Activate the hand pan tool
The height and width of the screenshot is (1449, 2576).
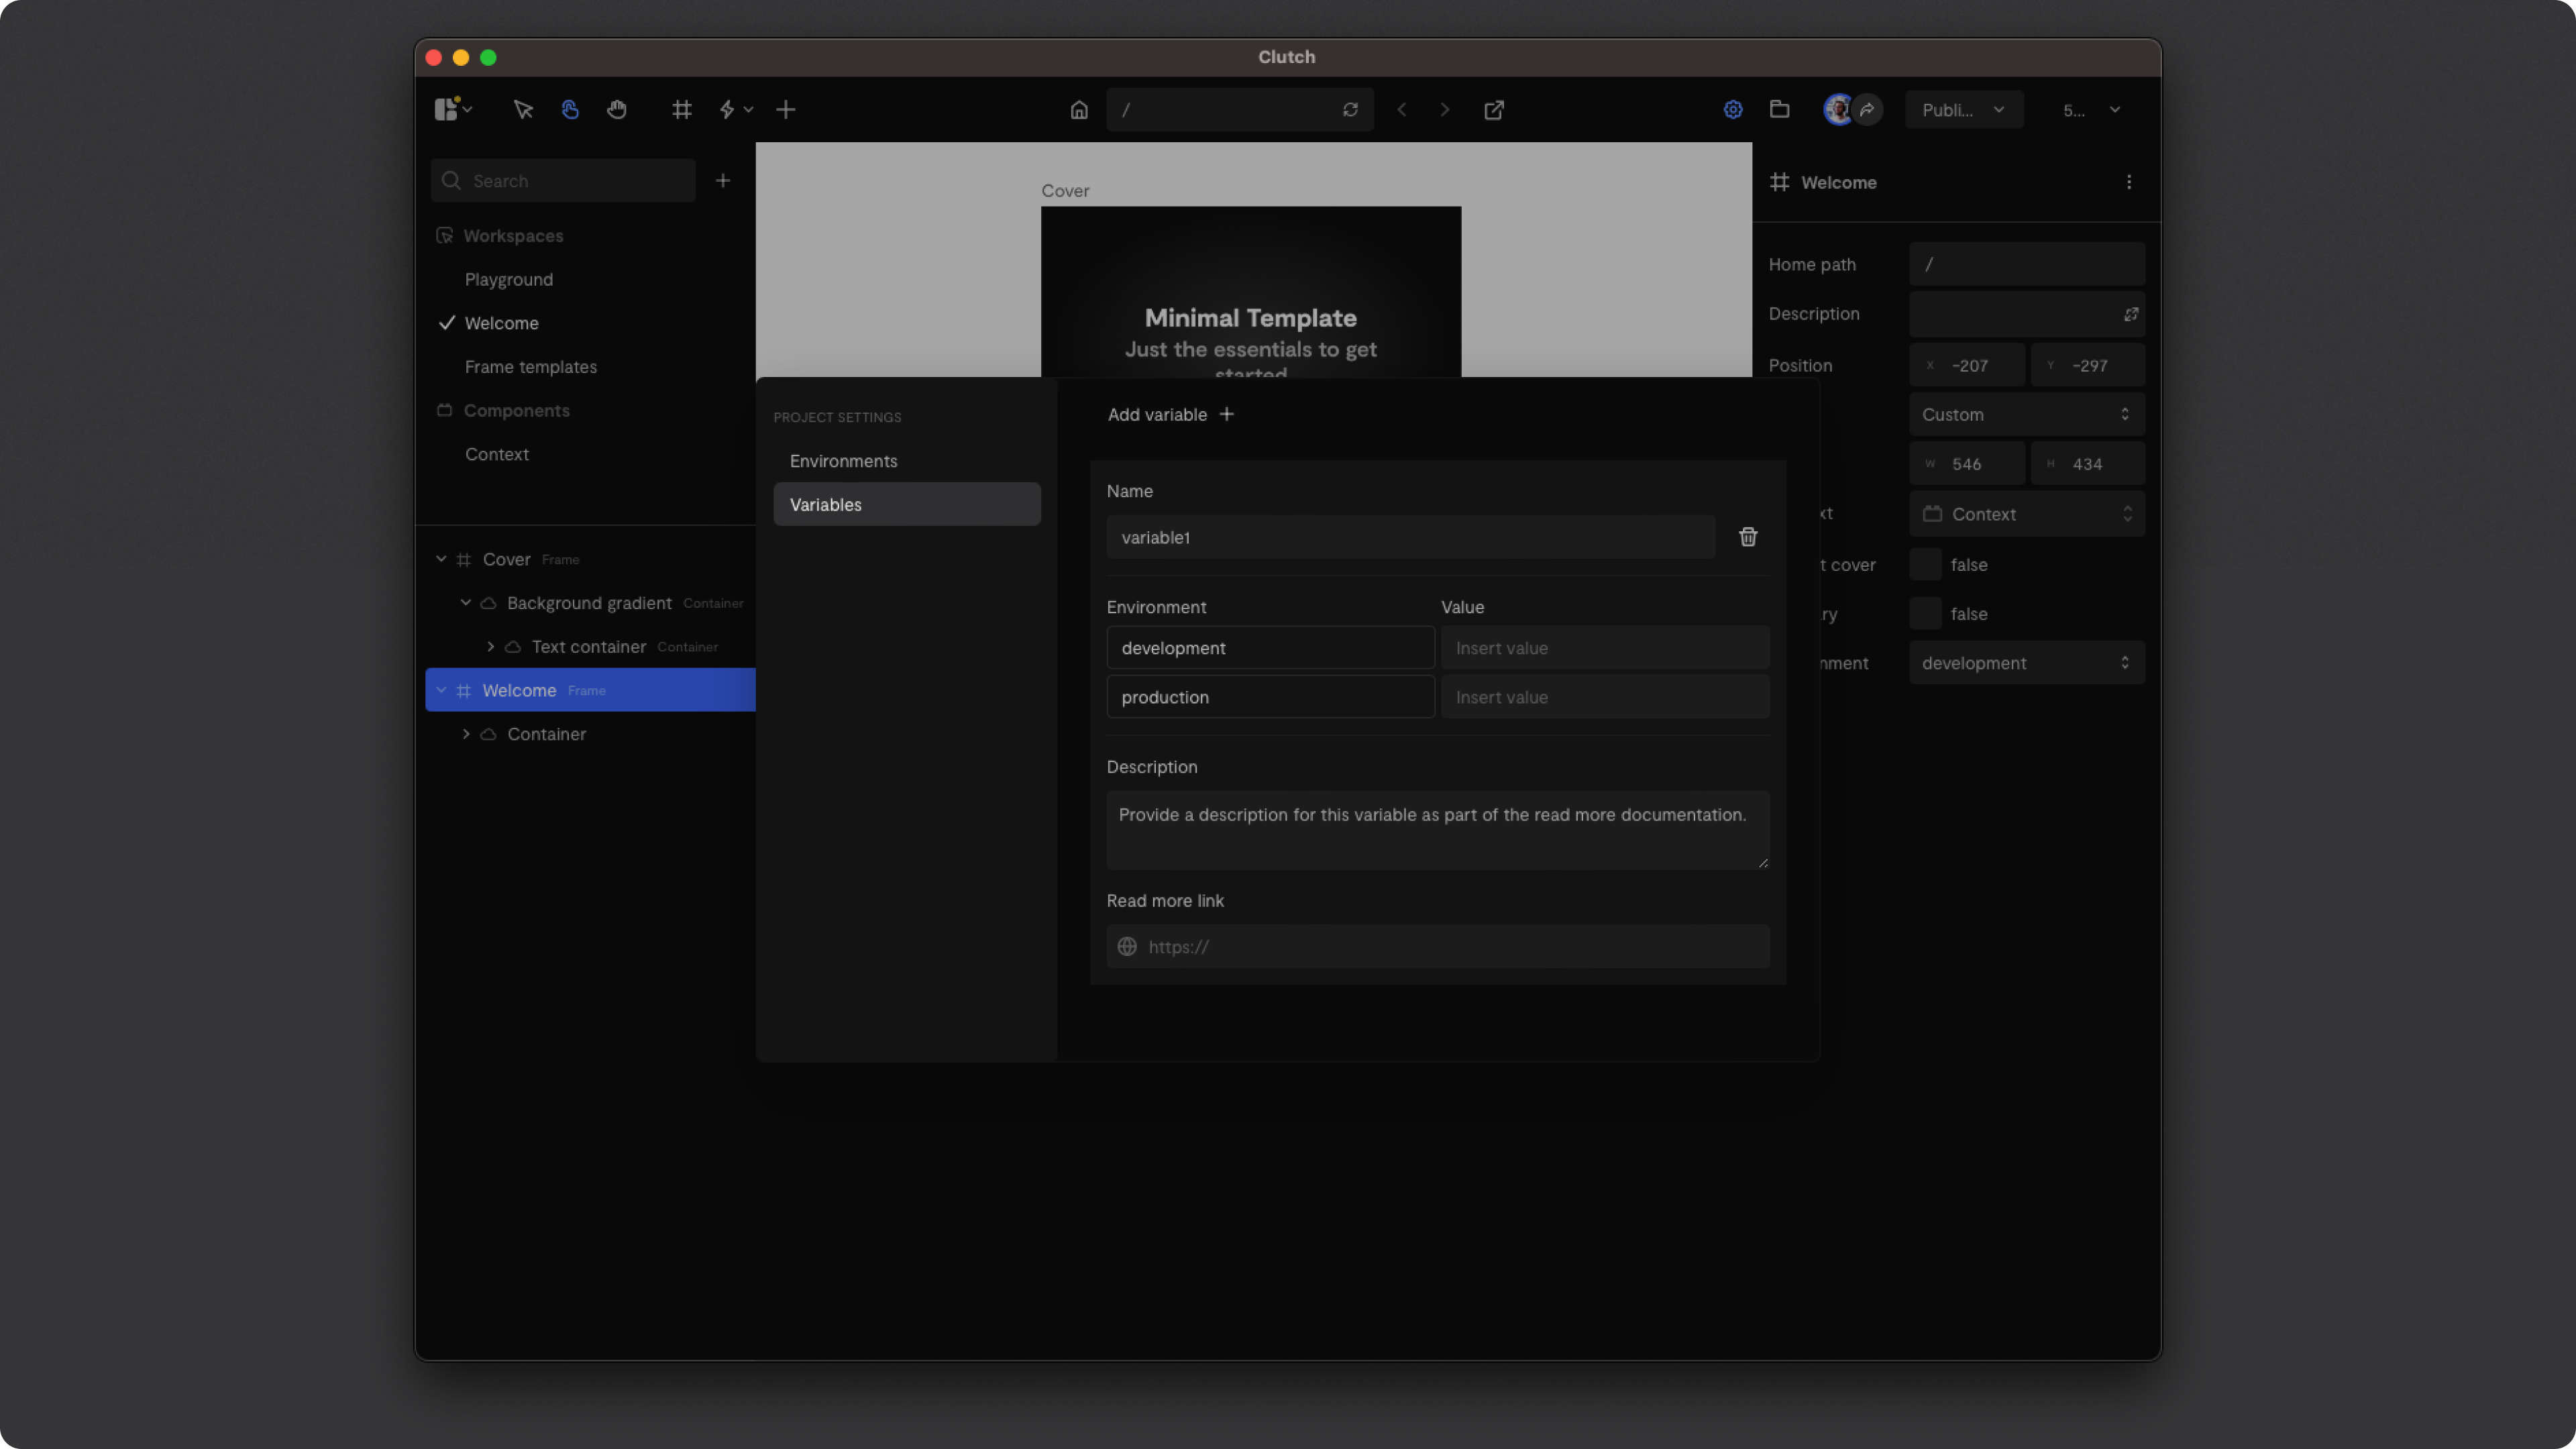617,110
